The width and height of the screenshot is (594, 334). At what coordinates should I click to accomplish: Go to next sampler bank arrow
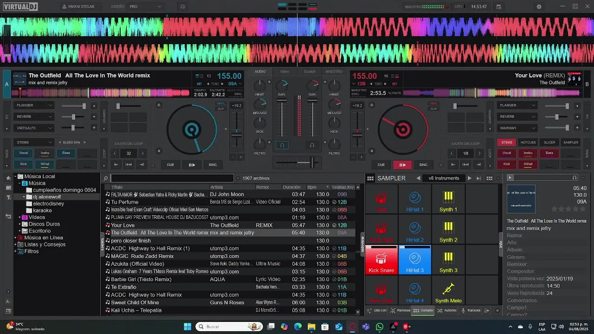[469, 178]
